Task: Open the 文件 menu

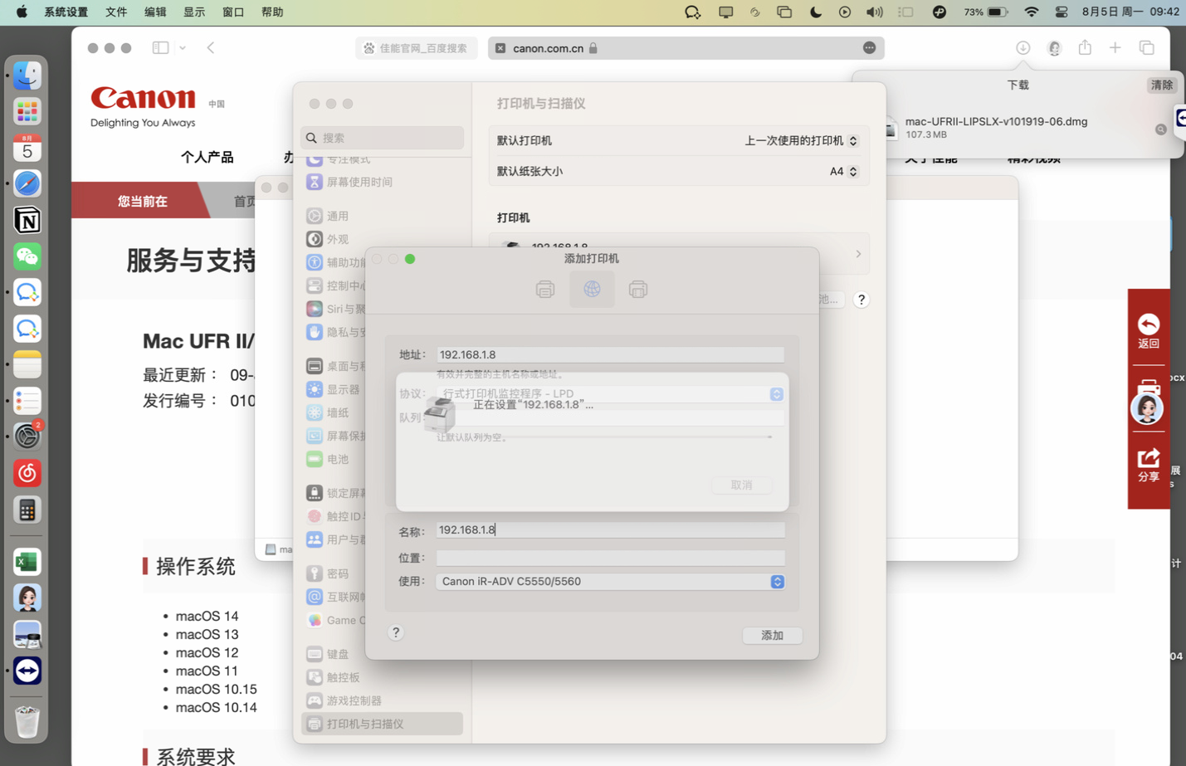Action: coord(116,12)
